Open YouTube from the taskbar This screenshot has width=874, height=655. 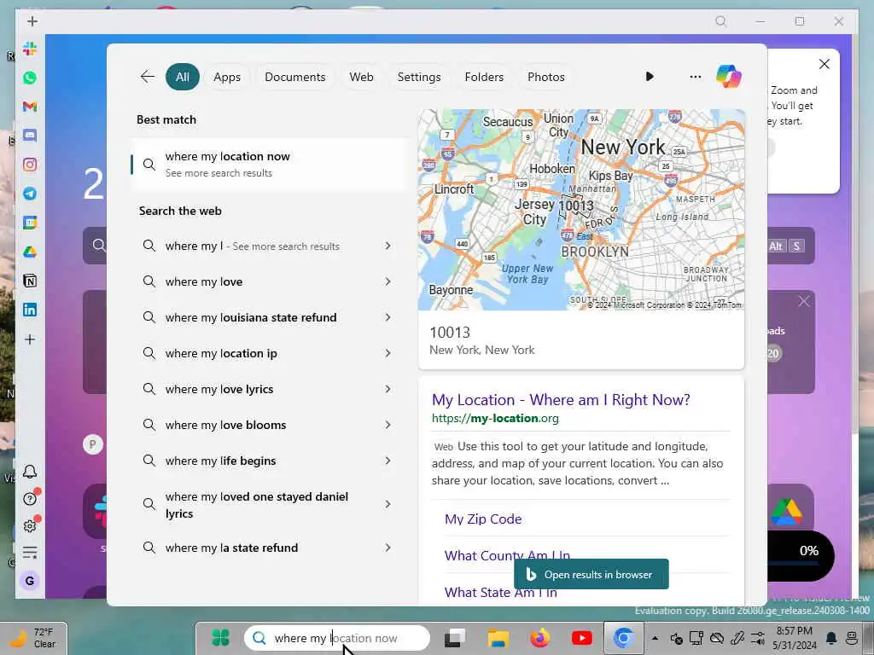click(582, 638)
